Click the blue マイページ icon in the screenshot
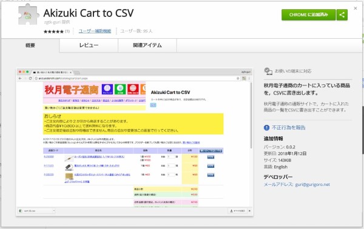Screen dimensions: 364x229 [107, 89]
